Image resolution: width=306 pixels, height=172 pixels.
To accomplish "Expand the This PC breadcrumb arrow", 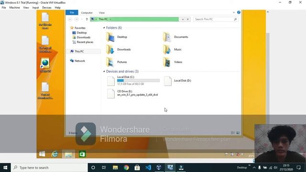I will [110, 19].
